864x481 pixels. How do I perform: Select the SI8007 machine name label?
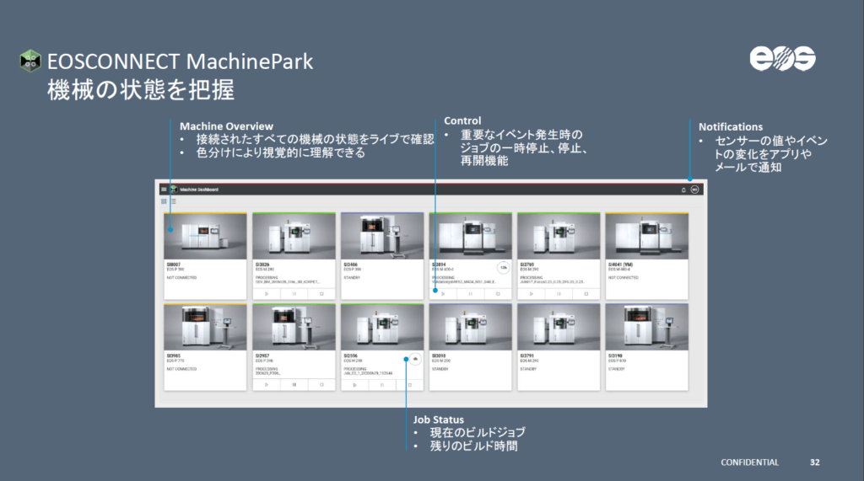click(174, 265)
